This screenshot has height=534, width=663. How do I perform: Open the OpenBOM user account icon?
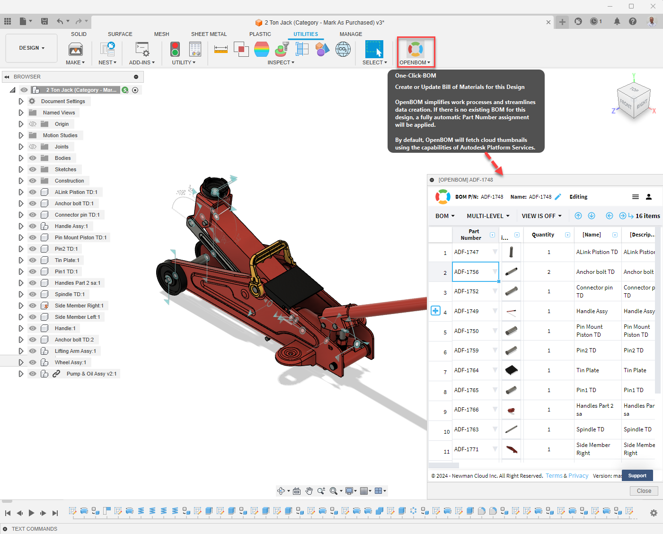(649, 197)
